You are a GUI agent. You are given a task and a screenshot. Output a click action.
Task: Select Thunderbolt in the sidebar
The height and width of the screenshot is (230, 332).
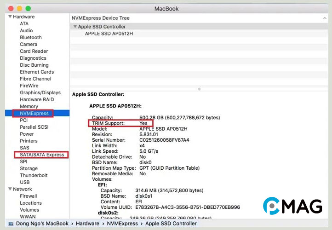[34, 175]
